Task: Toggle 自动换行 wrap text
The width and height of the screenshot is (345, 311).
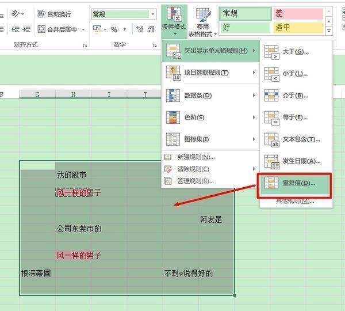Action: tap(54, 14)
